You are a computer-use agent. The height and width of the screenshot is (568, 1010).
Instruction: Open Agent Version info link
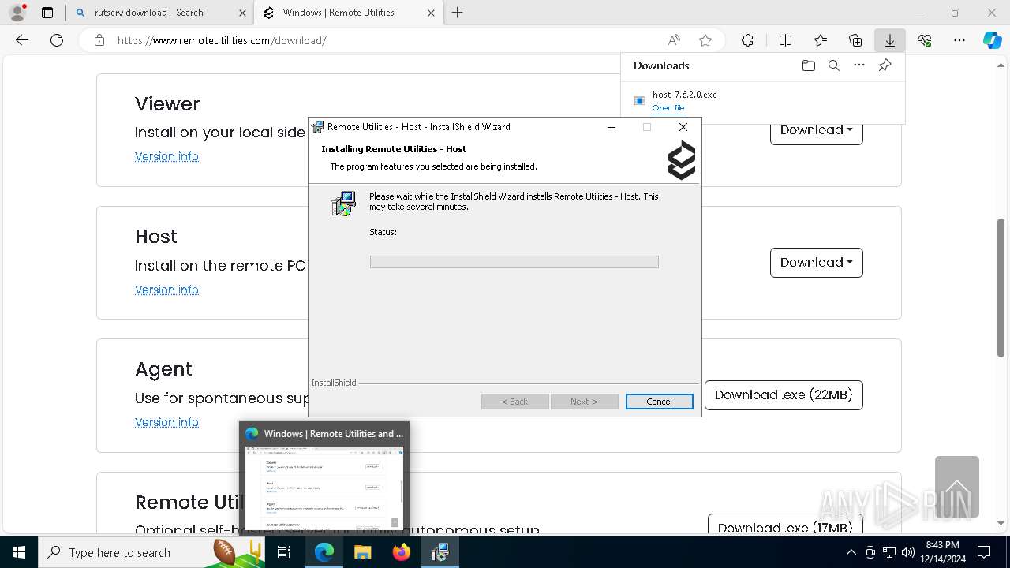pos(166,422)
